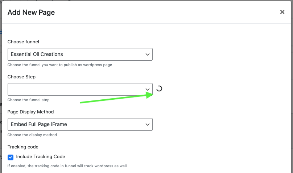
Task: Click the Tracking code section label
Action: [x=23, y=147]
